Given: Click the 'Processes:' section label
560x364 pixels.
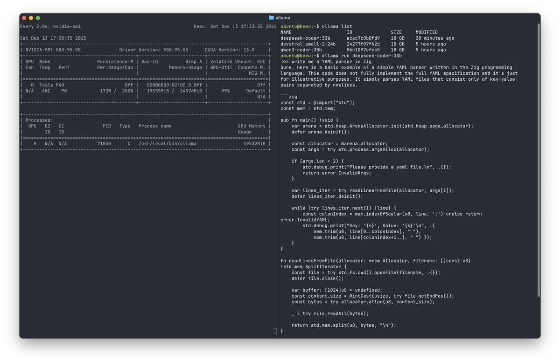Looking at the screenshot, I should tap(39, 120).
